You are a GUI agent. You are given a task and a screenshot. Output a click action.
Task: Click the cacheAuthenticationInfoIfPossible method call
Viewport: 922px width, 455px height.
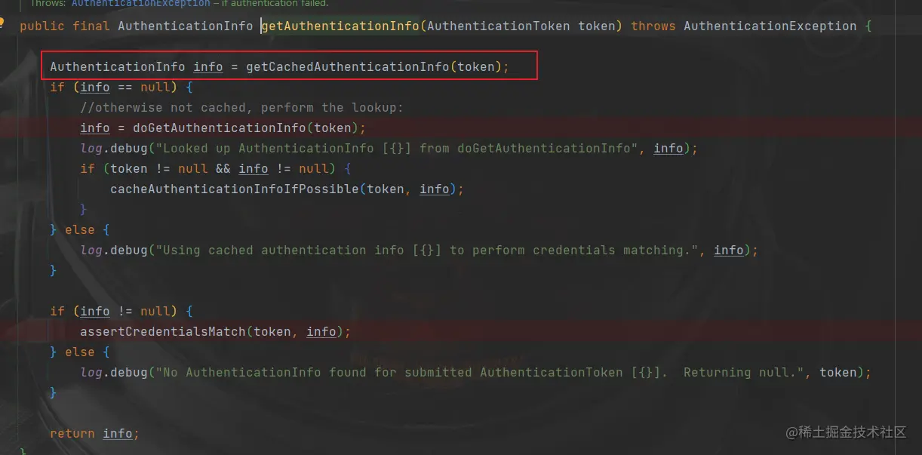coord(235,189)
